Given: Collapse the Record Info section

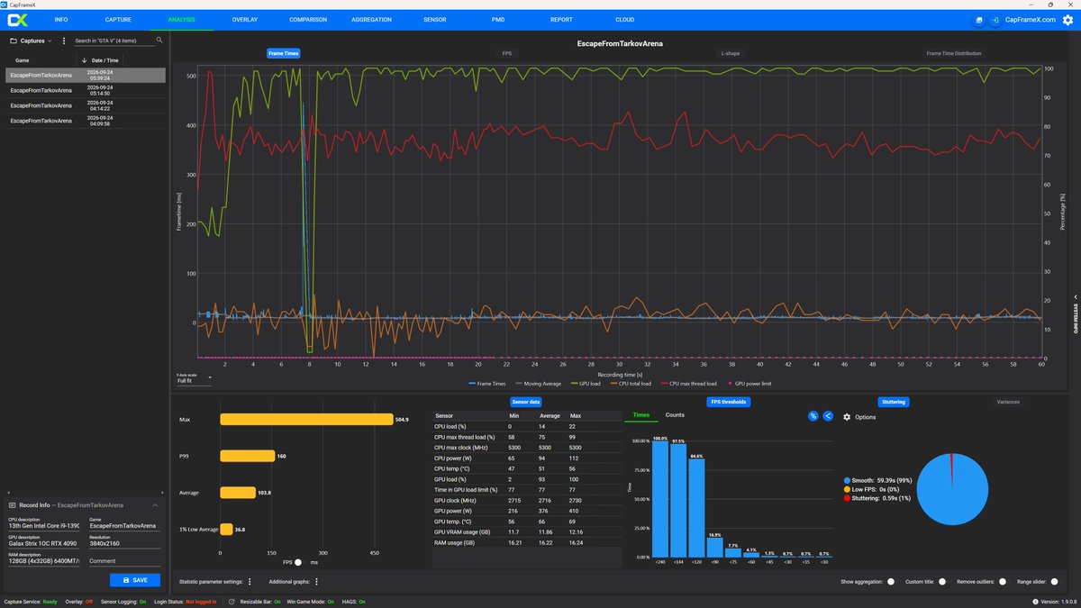Looking at the screenshot, I should [154, 505].
